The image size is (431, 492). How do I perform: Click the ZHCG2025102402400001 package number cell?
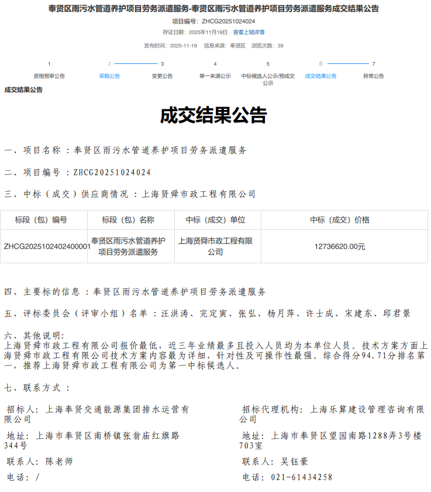(44, 246)
